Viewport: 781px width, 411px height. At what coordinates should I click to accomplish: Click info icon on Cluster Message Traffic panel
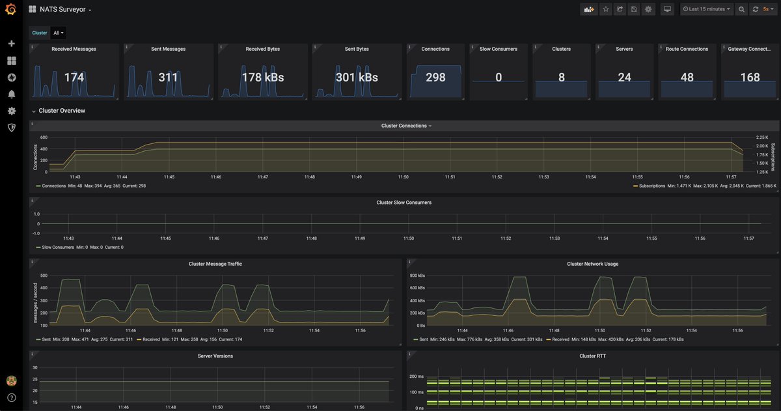[x=32, y=261]
